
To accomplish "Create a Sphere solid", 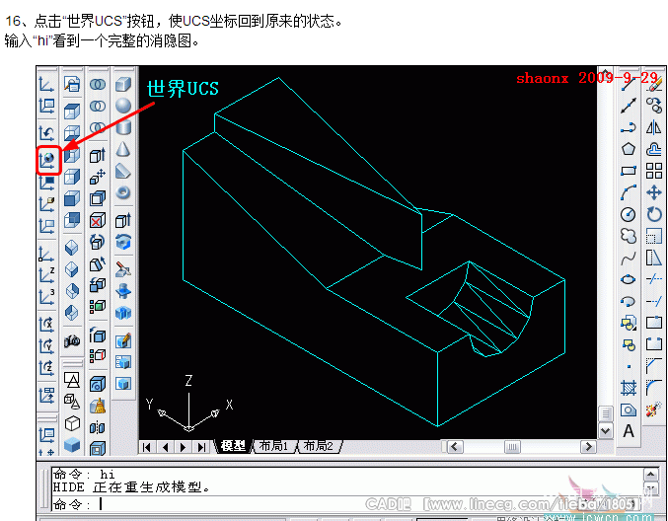I will click(x=123, y=106).
